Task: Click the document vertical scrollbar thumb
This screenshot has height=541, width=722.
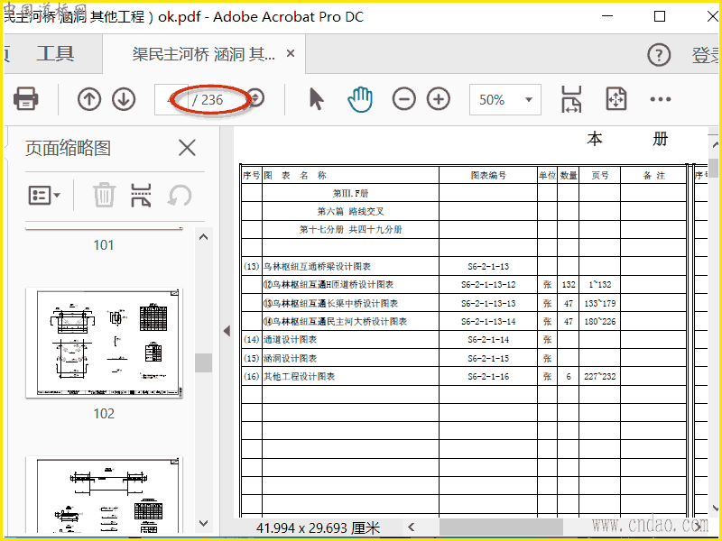Action: point(714,168)
